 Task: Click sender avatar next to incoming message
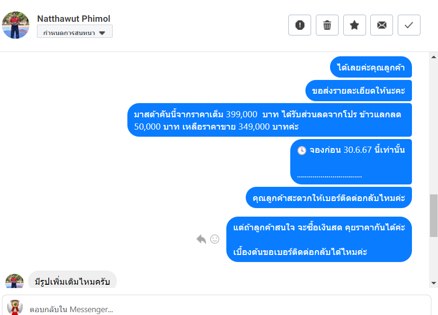pyautogui.click(x=15, y=281)
